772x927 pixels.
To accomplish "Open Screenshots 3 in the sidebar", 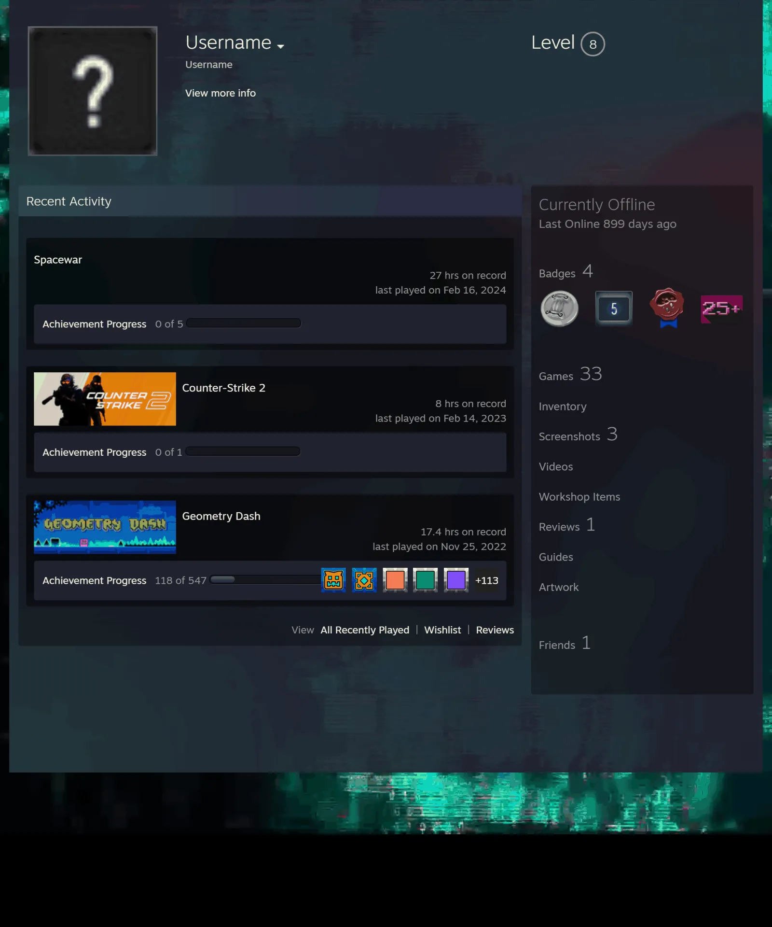I will (578, 435).
